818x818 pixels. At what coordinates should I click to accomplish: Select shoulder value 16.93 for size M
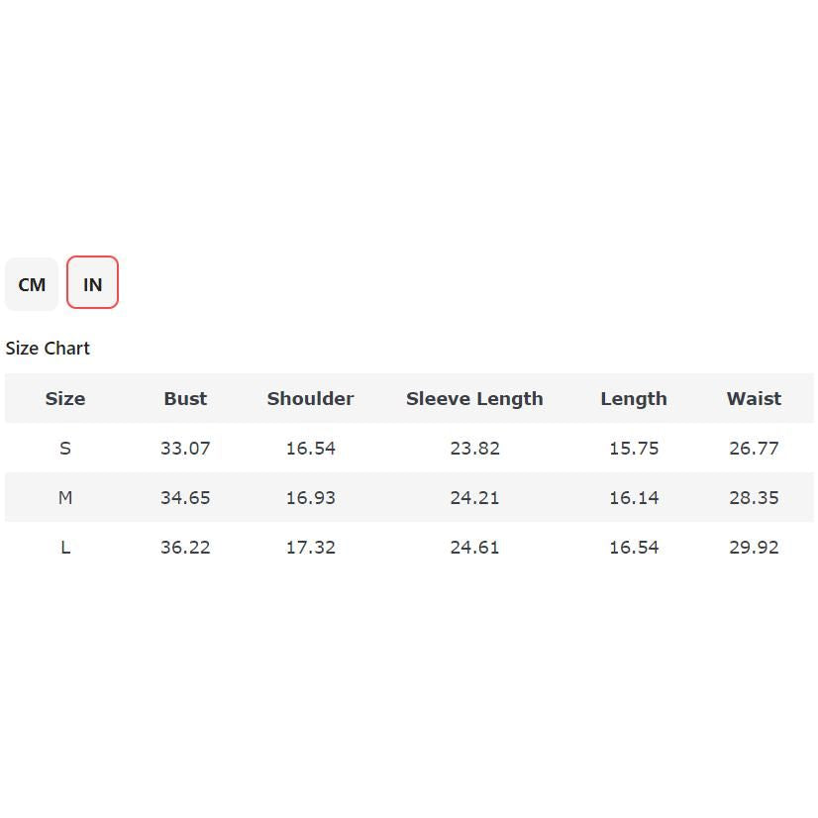point(310,498)
